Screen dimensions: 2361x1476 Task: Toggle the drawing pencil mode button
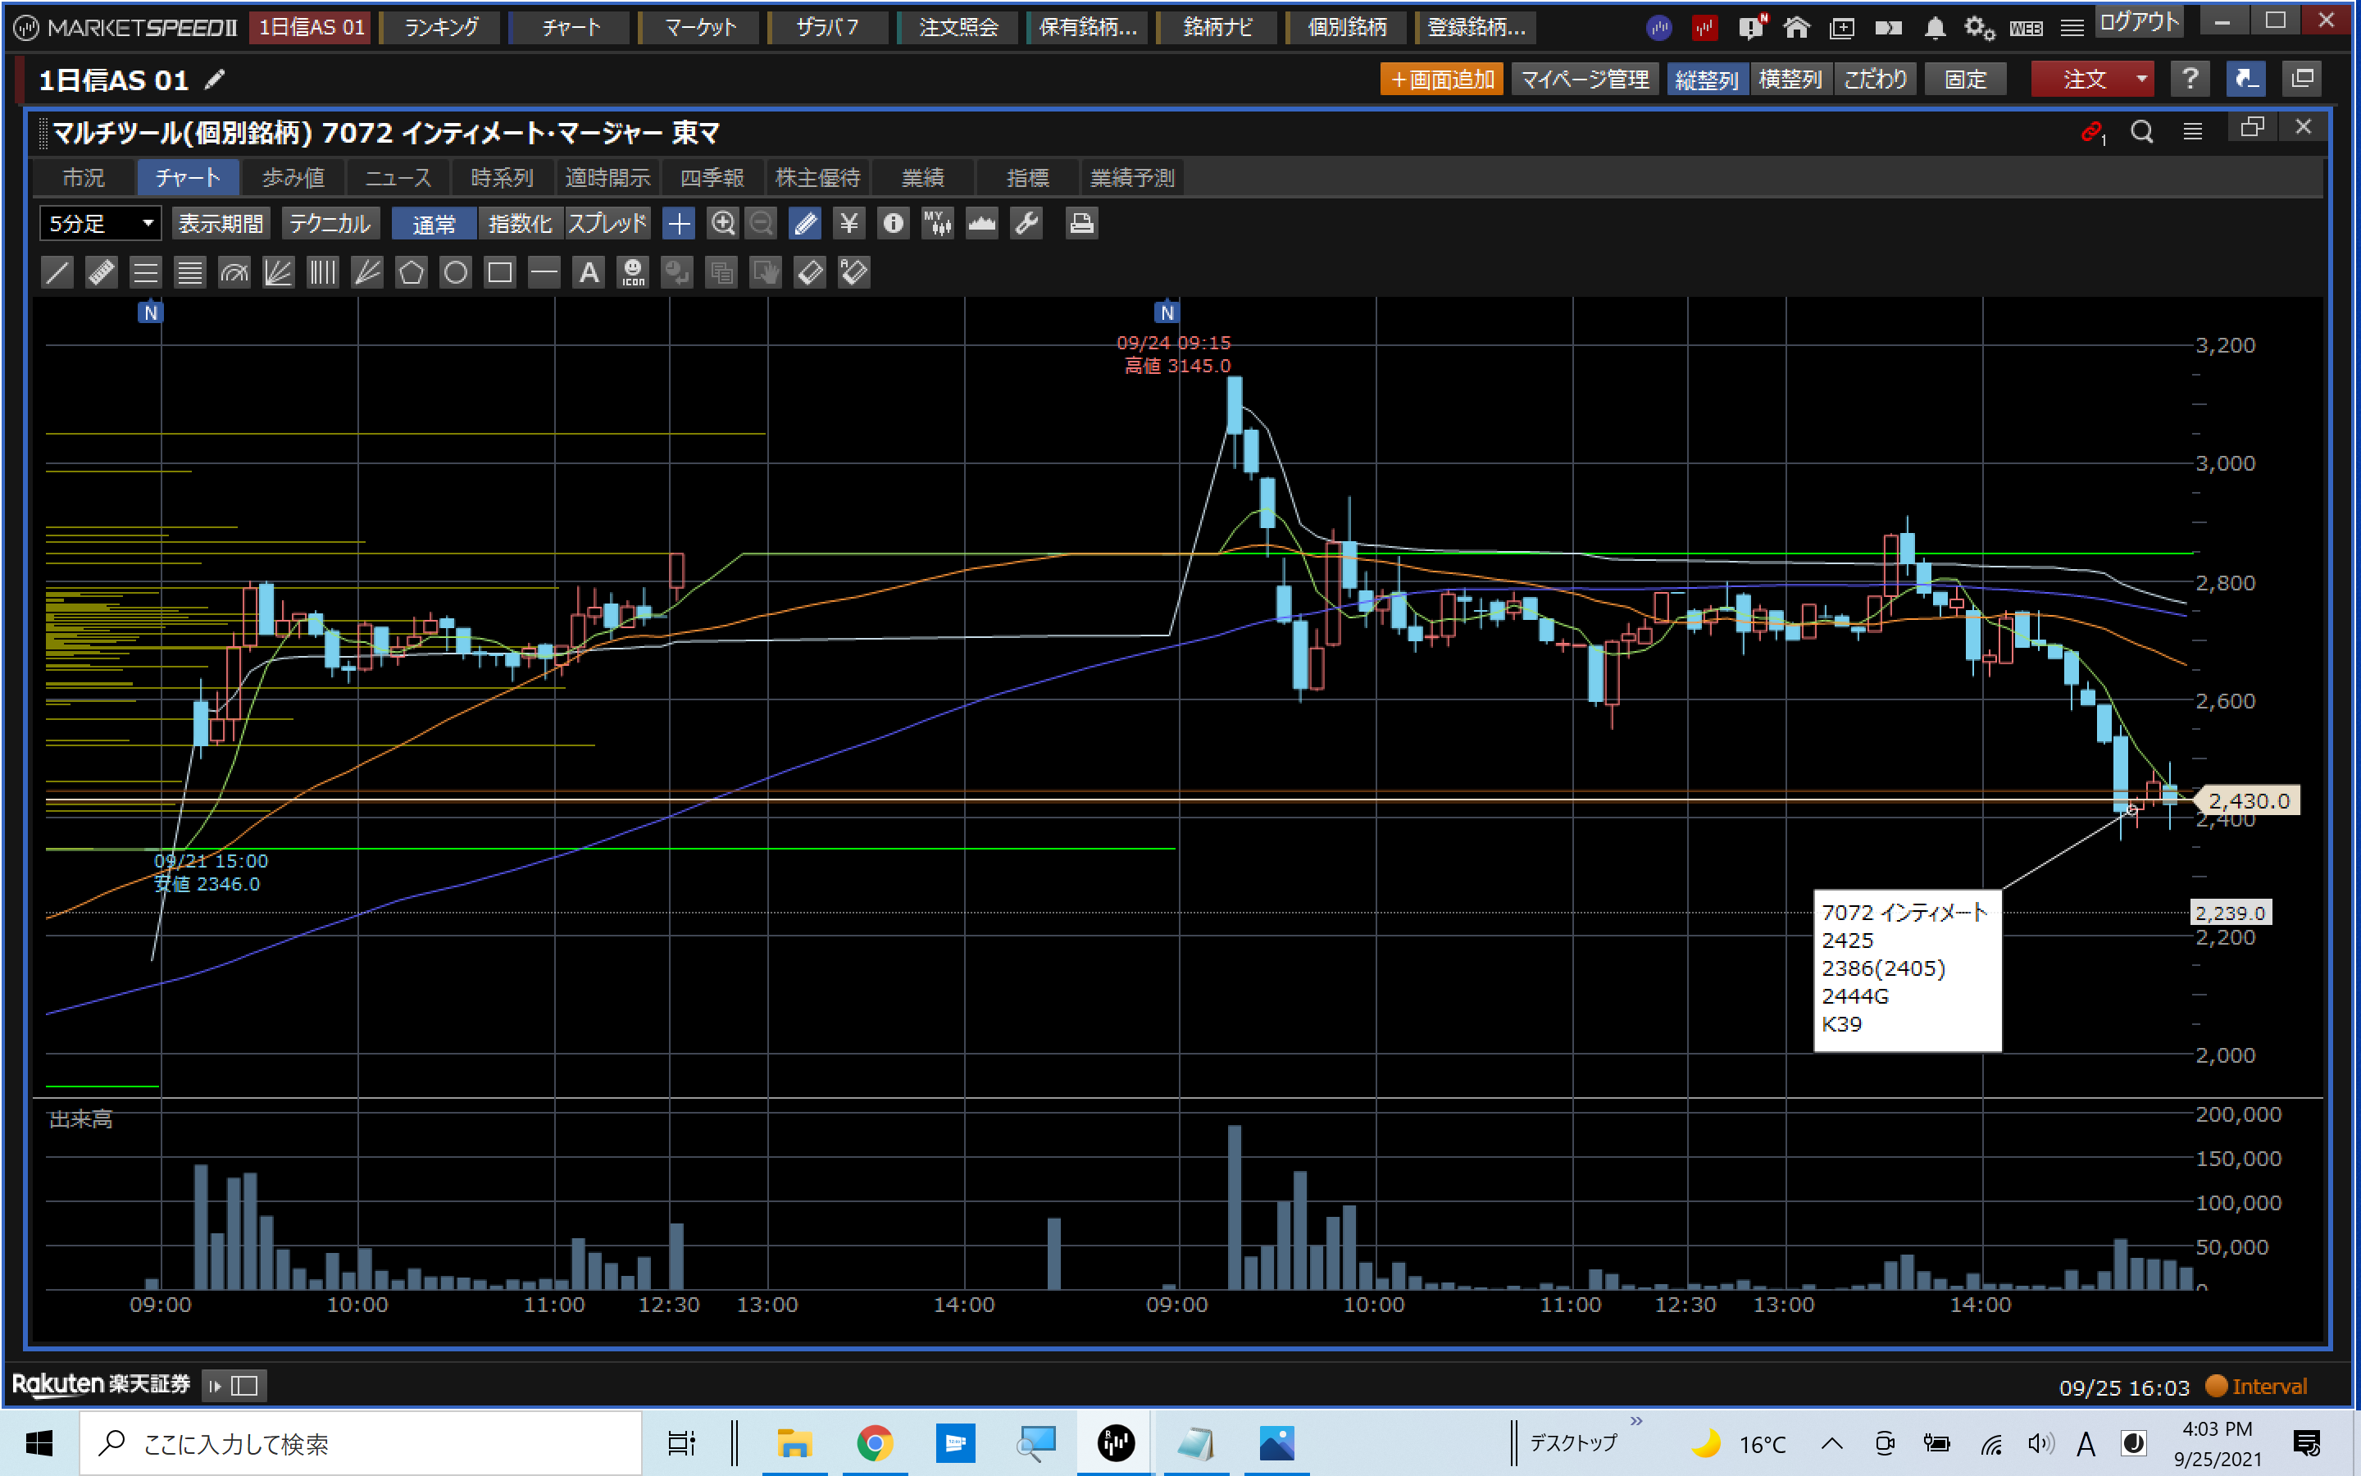(805, 224)
